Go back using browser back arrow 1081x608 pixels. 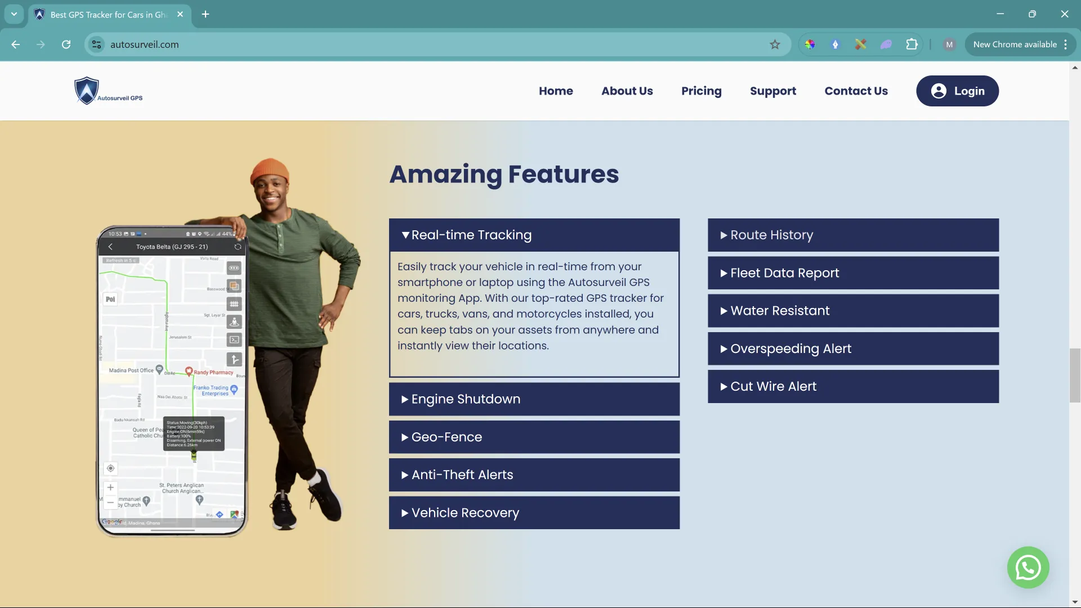click(16, 44)
